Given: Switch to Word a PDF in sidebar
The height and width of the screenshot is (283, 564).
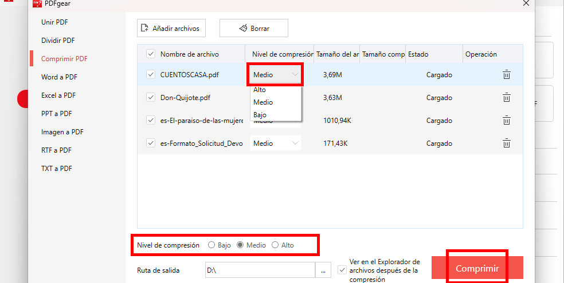Looking at the screenshot, I should (59, 77).
